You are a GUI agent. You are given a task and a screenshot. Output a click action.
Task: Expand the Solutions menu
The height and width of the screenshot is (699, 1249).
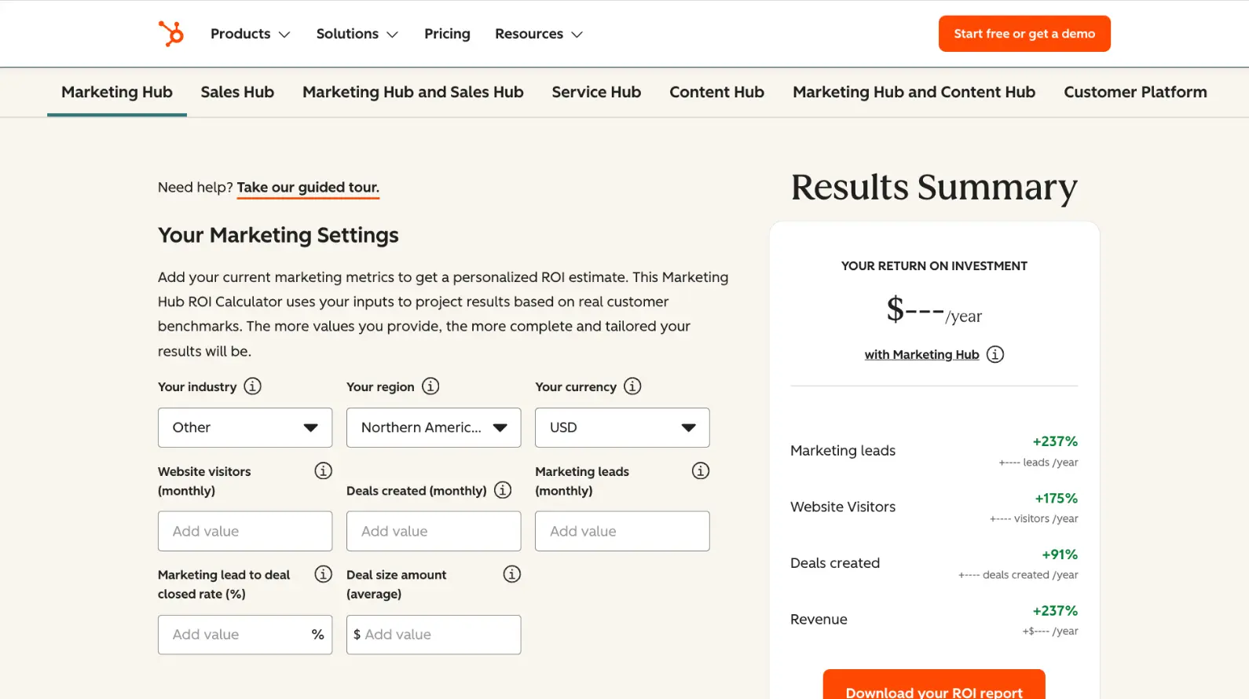(357, 34)
